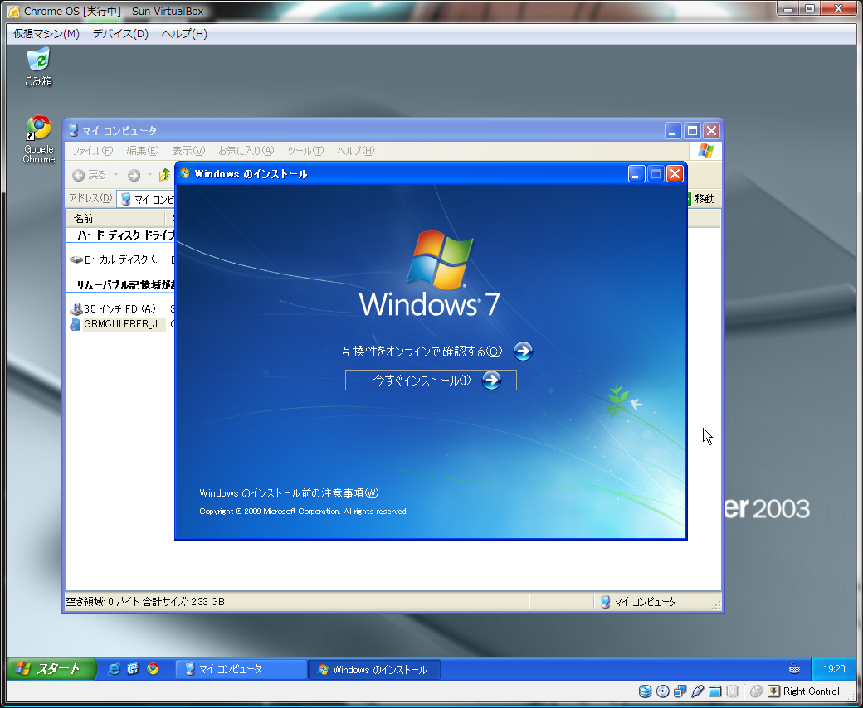Viewport: 863px width, 708px height.
Task: Minimize the マイ コンピュータ window
Action: click(x=673, y=130)
